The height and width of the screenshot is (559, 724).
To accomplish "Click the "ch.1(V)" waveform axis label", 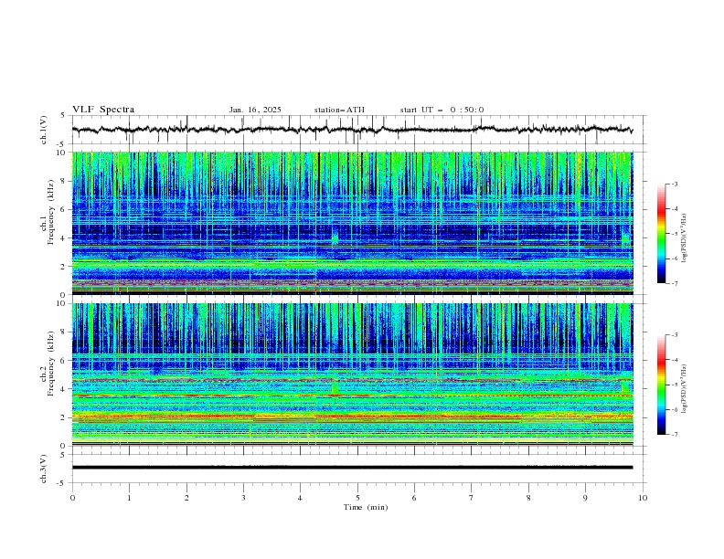I will coord(43,130).
